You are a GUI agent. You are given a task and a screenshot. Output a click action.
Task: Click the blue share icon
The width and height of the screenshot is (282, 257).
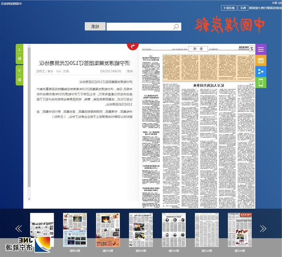coord(261,72)
